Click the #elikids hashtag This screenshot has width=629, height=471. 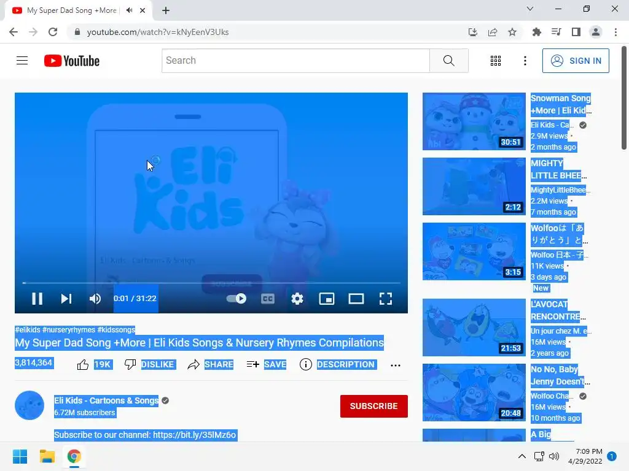[28, 329]
